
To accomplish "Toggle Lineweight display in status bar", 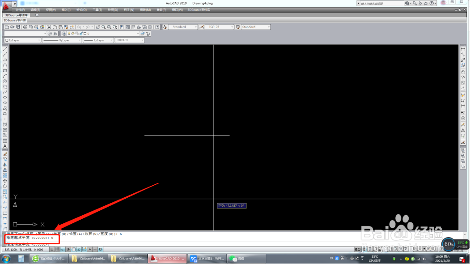I will (x=95, y=249).
